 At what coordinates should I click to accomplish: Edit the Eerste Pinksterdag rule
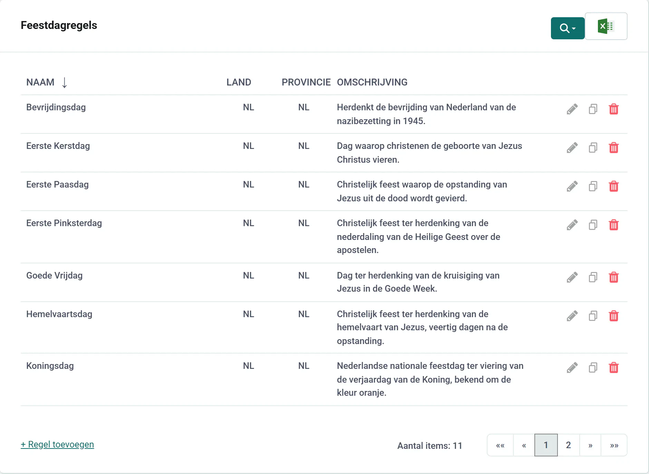click(x=572, y=225)
